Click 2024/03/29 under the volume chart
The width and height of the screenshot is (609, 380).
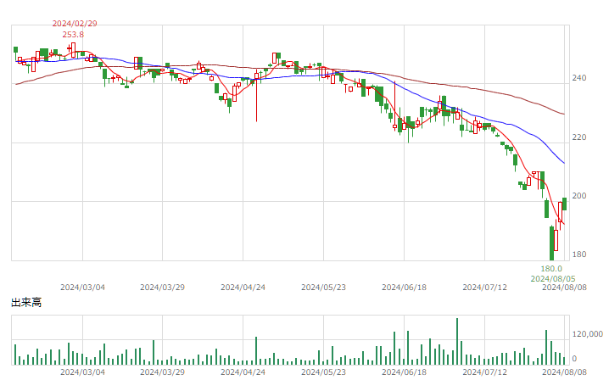162,372
